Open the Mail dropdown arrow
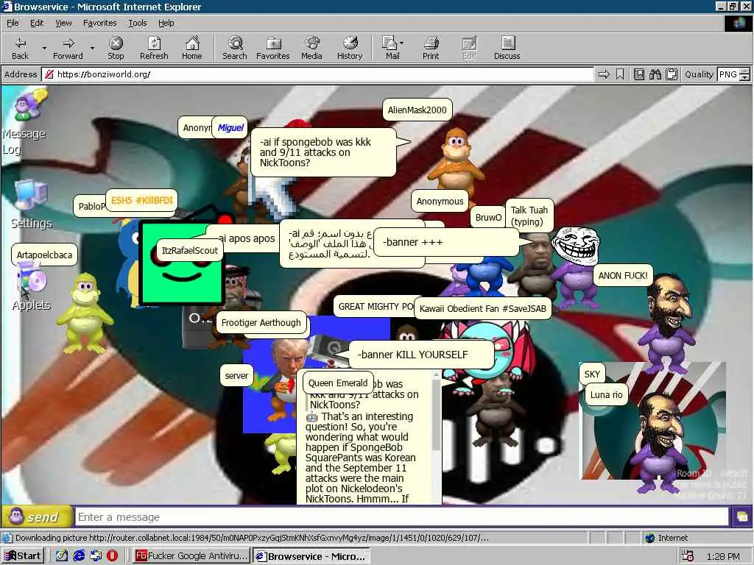754x565 pixels. coord(402,43)
